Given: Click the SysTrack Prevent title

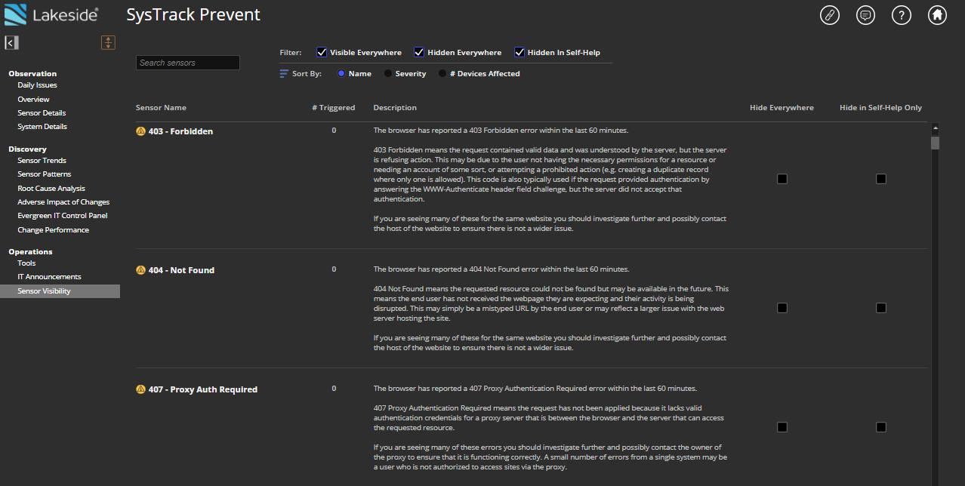Looking at the screenshot, I should [x=193, y=15].
